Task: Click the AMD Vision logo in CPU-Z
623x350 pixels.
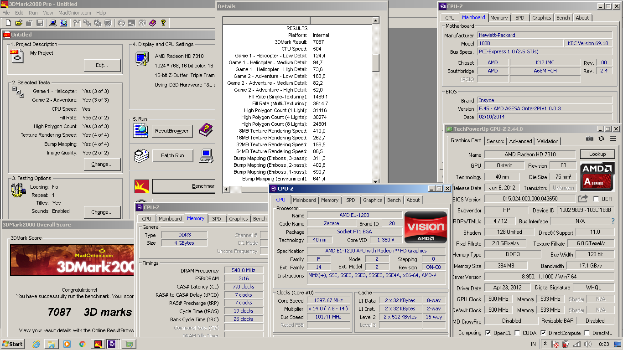Action: [426, 226]
